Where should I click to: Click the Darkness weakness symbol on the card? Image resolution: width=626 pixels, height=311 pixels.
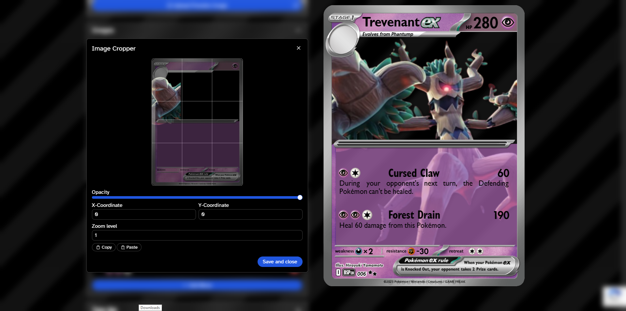tap(359, 251)
